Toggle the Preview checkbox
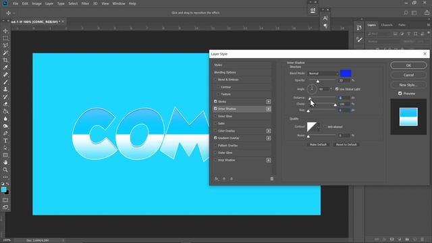Screen dimensions: 432x243 click(400, 94)
